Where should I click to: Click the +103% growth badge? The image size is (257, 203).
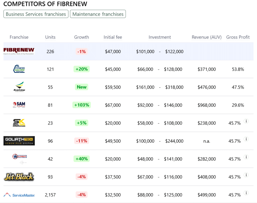pos(82,105)
